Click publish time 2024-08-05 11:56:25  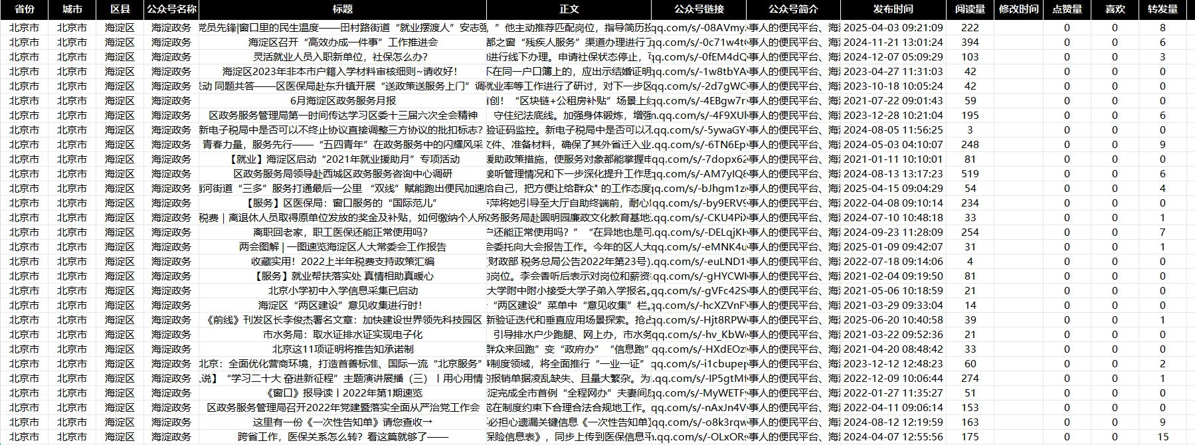893,130
